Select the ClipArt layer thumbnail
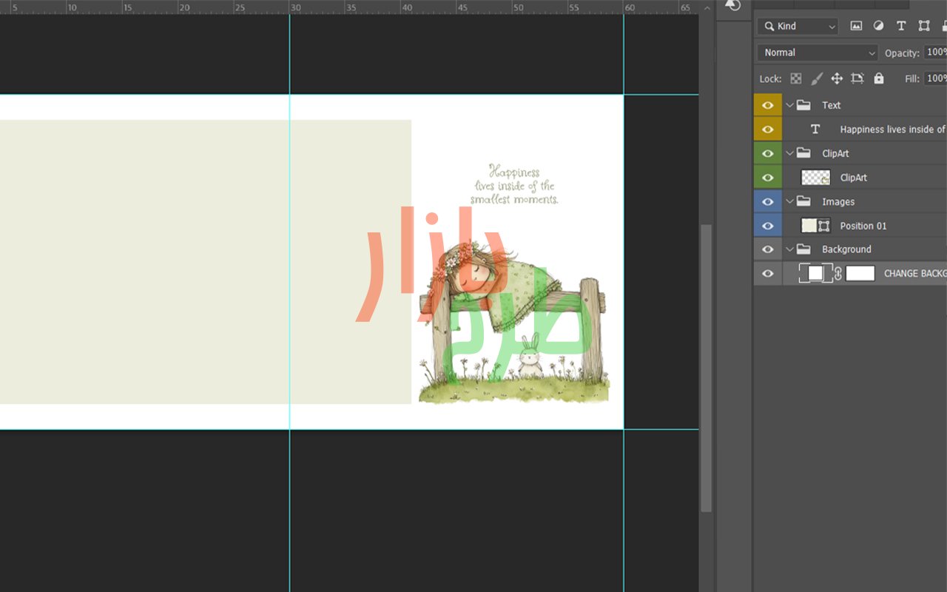Screen dimensions: 947x592 pos(816,178)
